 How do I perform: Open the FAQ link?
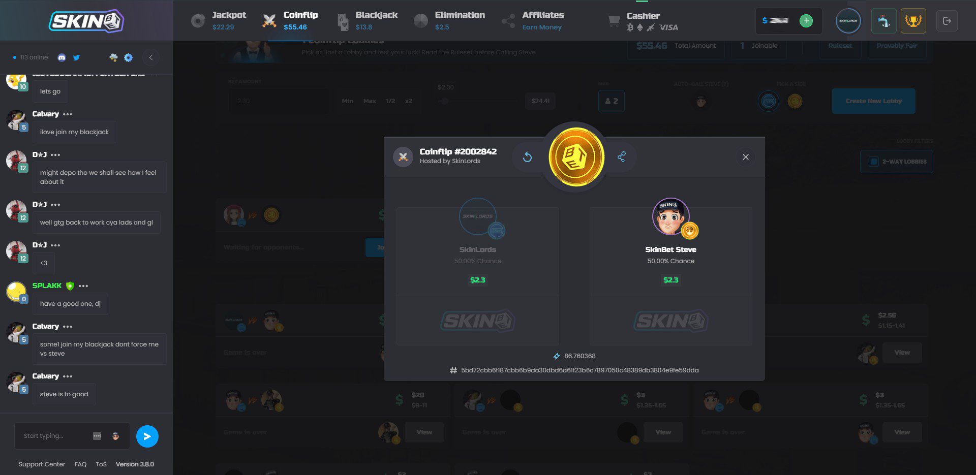click(80, 464)
